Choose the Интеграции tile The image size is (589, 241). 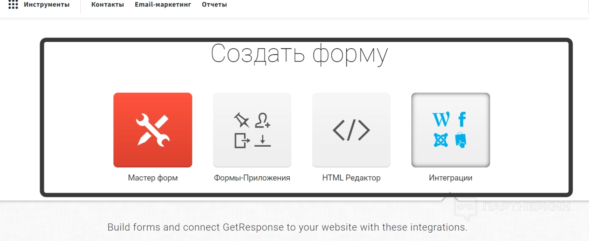point(451,130)
